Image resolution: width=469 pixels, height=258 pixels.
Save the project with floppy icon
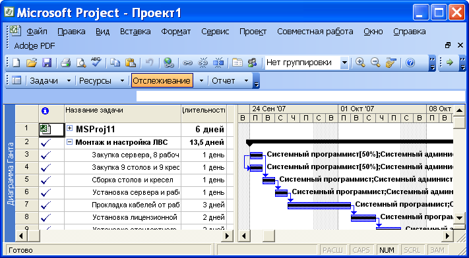pyautogui.click(x=47, y=63)
